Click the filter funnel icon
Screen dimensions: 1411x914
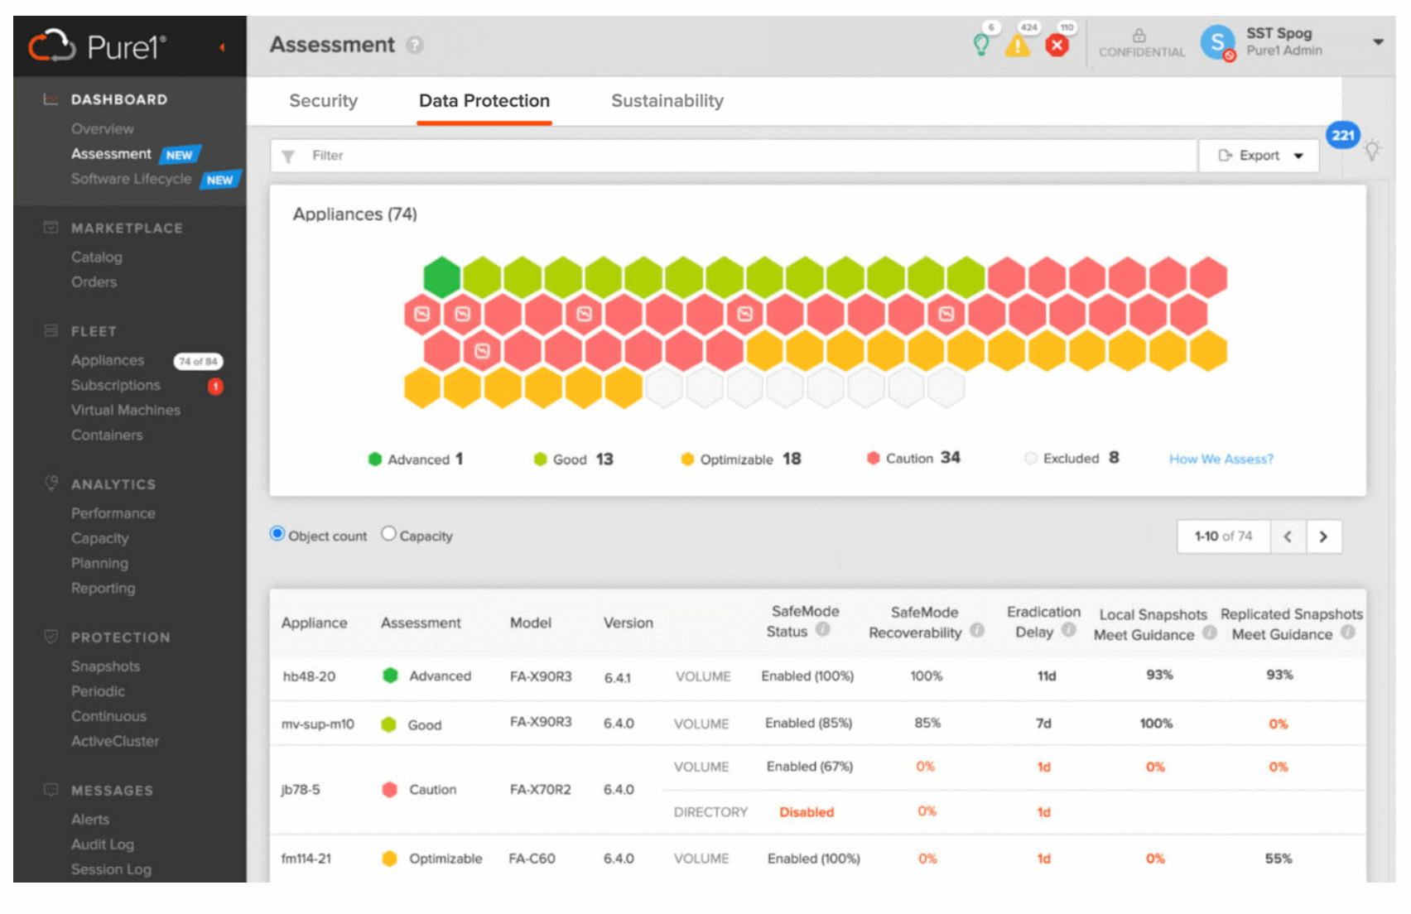(x=288, y=156)
